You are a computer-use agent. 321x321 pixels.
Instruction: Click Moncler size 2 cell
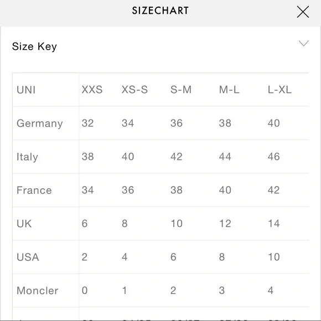173,291
